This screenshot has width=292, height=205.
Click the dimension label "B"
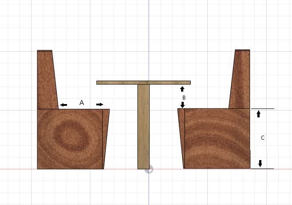click(184, 97)
